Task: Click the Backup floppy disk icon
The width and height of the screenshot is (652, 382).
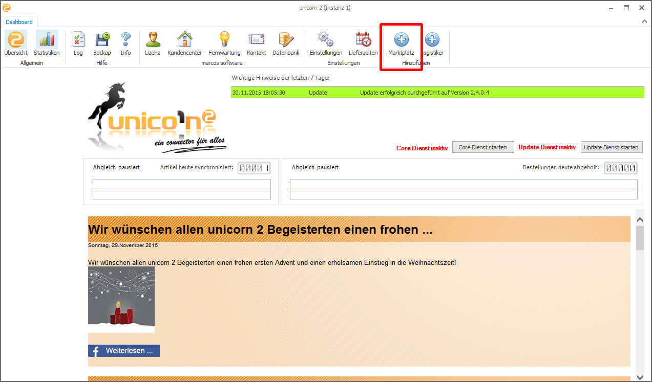Action: [x=102, y=40]
